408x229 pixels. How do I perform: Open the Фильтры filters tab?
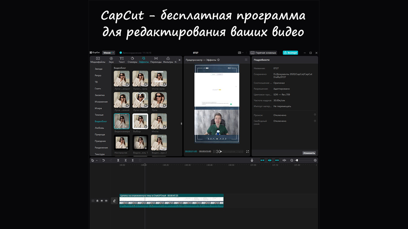(x=168, y=60)
